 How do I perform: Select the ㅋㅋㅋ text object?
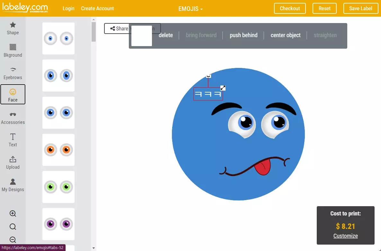208,94
